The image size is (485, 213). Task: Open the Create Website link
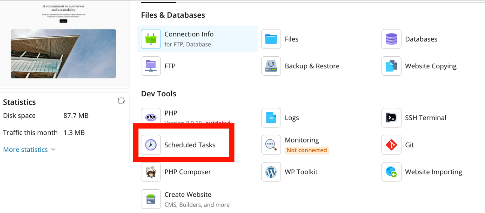[188, 195]
